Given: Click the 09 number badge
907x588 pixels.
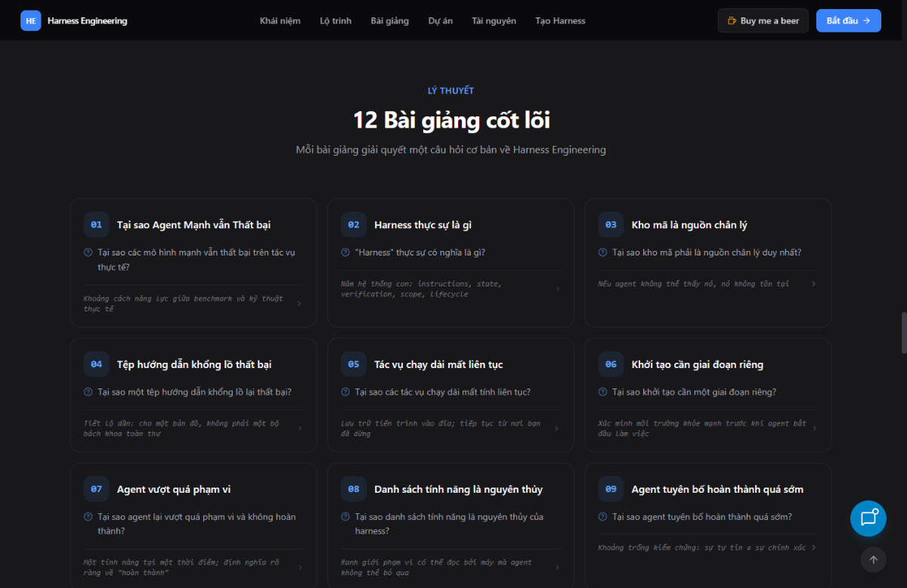Looking at the screenshot, I should point(611,489).
